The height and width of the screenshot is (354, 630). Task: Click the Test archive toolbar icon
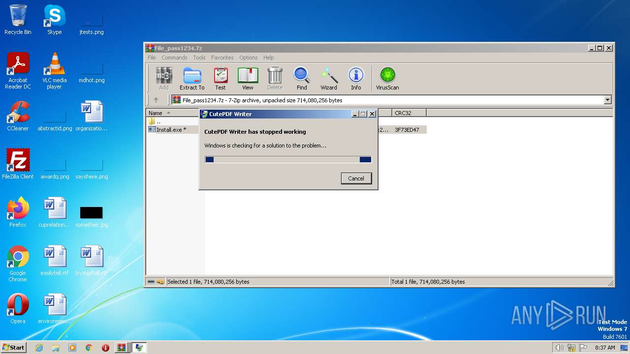(220, 79)
